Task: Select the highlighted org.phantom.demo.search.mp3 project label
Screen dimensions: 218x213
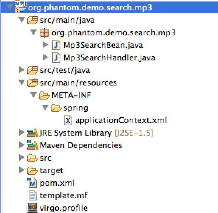Action: [x=90, y=8]
